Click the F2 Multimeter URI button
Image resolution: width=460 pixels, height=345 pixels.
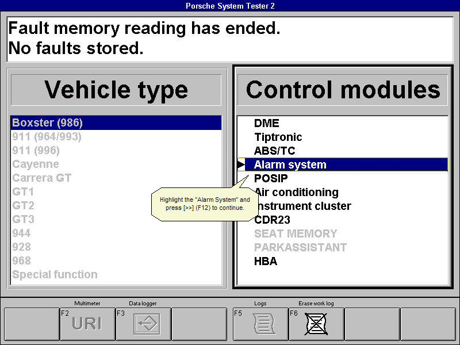(87, 324)
